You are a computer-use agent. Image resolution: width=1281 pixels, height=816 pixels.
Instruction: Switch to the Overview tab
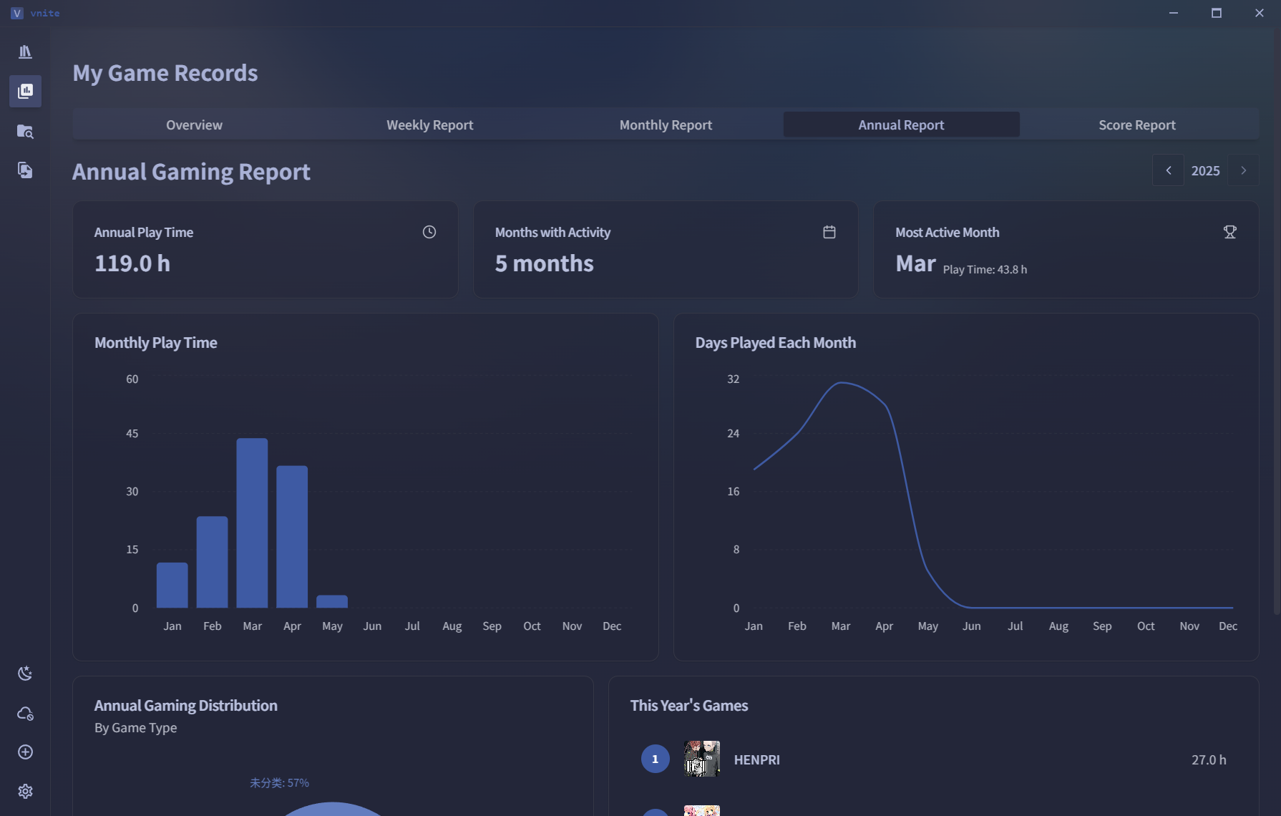pyautogui.click(x=194, y=125)
